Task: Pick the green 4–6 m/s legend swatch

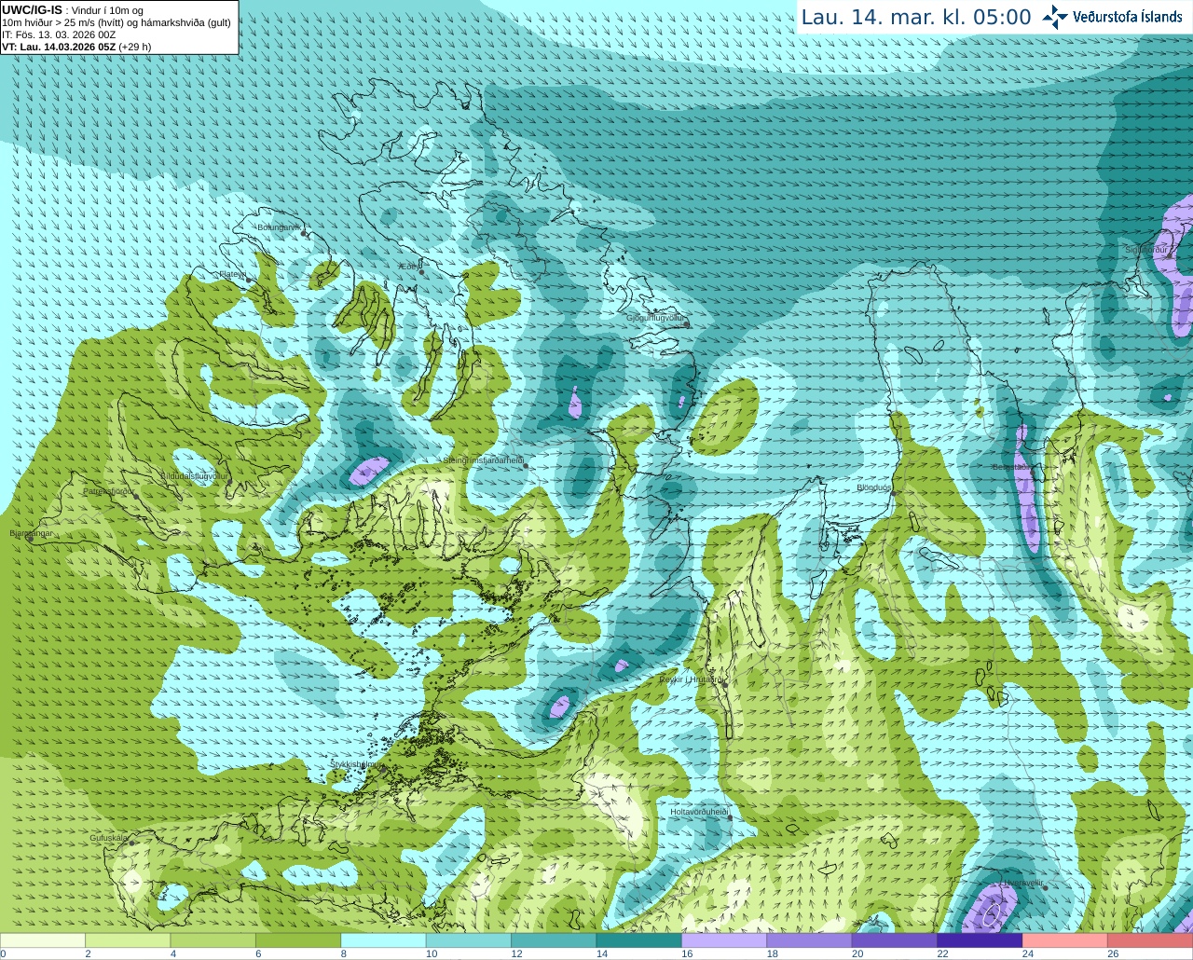Action: click(x=213, y=940)
